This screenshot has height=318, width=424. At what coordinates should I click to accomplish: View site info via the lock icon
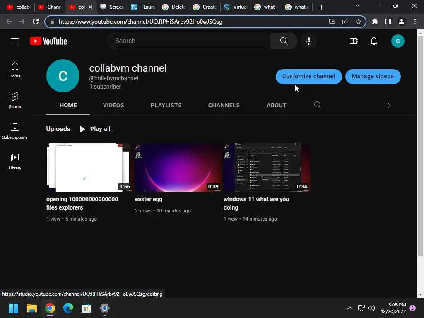(x=52, y=22)
